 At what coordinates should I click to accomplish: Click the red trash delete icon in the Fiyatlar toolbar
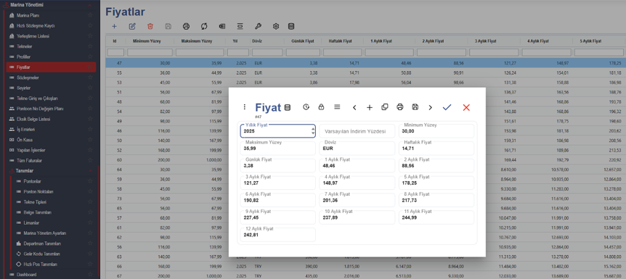(x=150, y=26)
